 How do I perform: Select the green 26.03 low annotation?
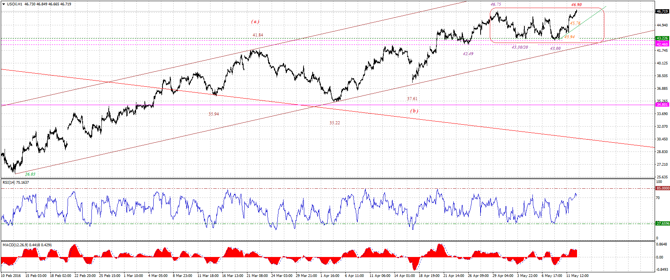click(30, 175)
